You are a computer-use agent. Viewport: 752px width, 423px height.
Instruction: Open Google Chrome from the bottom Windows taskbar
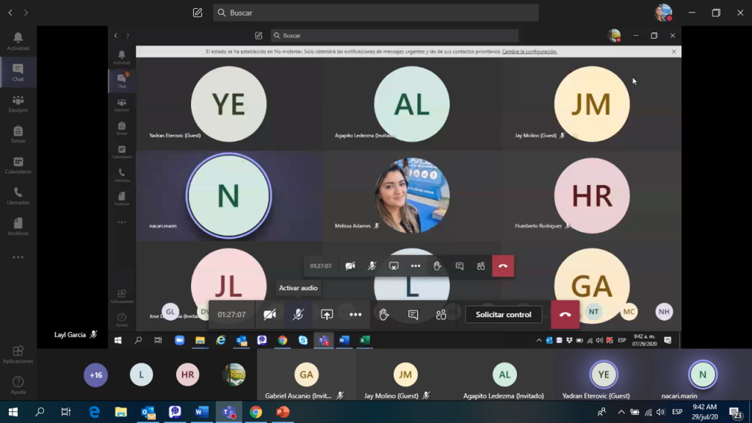coord(256,412)
